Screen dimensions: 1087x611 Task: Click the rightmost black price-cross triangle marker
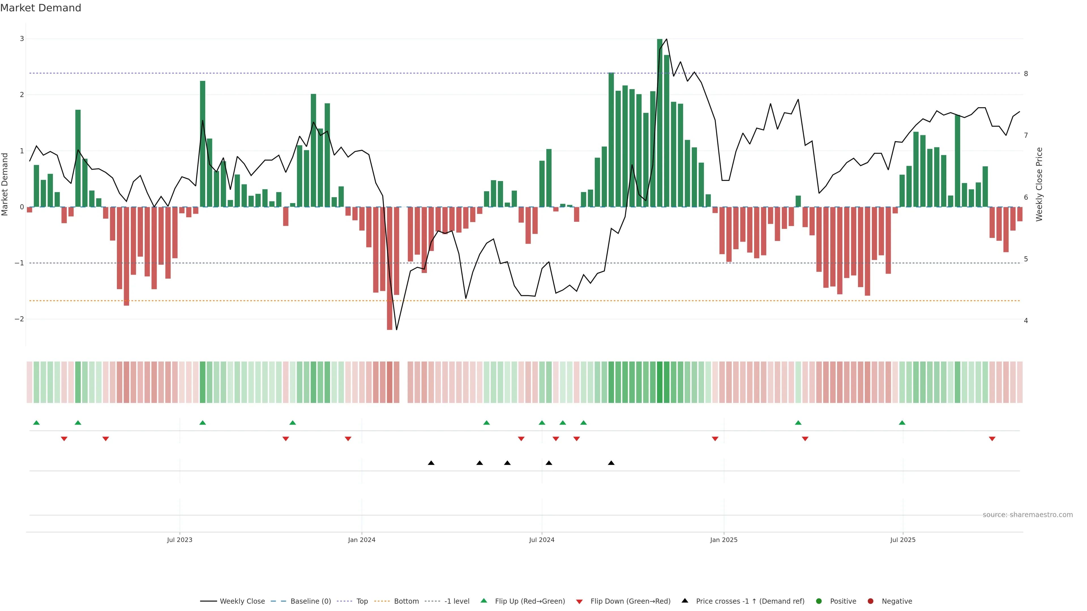(x=611, y=463)
